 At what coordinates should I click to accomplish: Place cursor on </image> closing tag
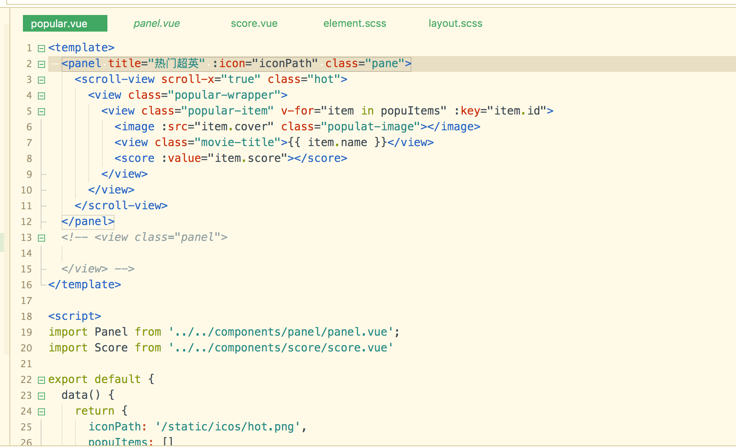pyautogui.click(x=454, y=126)
